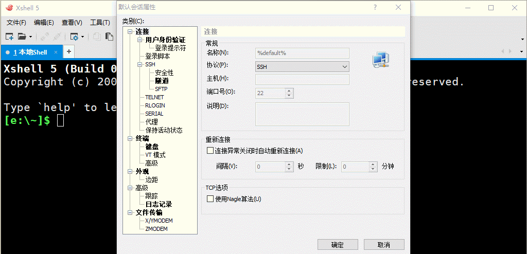Collapse the 高级 tree node
The width and height of the screenshot is (527, 254).
coord(130,188)
